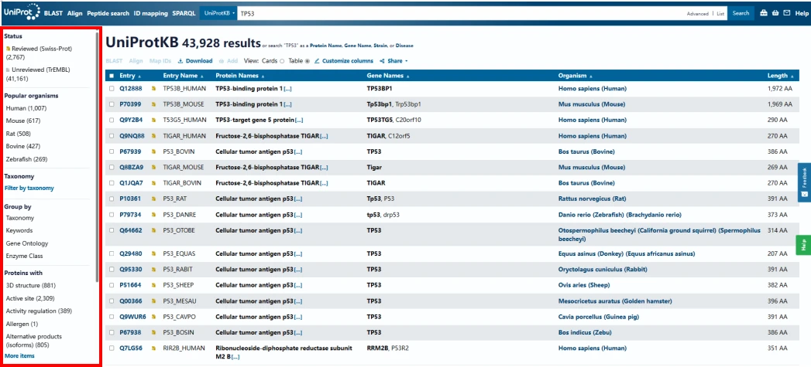Viewport: 811px width, 367px height.
Task: Click Filter by taxonomy link
Action: (x=29, y=189)
